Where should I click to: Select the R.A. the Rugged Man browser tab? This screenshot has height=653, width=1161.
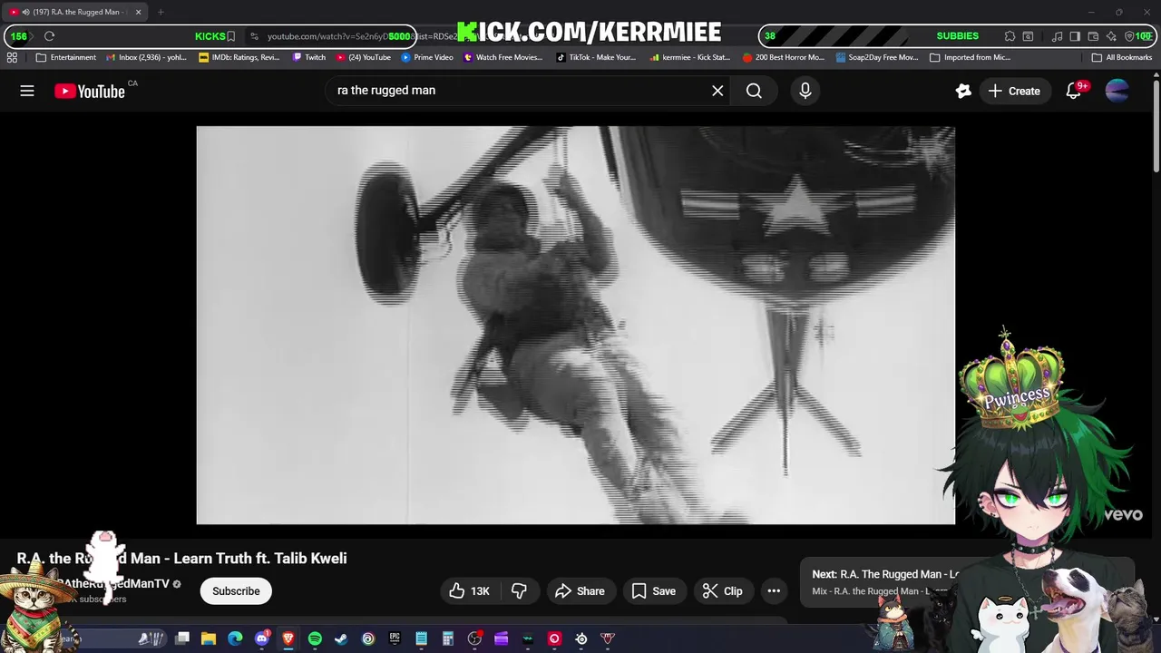coord(74,12)
